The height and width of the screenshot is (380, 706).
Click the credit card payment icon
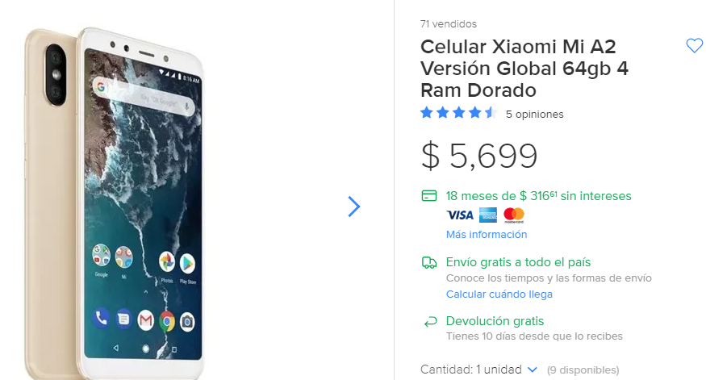(429, 196)
